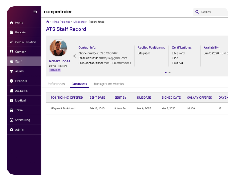
Task: Open the Hiring Pipelines breadcrumb link
Action: point(61,22)
